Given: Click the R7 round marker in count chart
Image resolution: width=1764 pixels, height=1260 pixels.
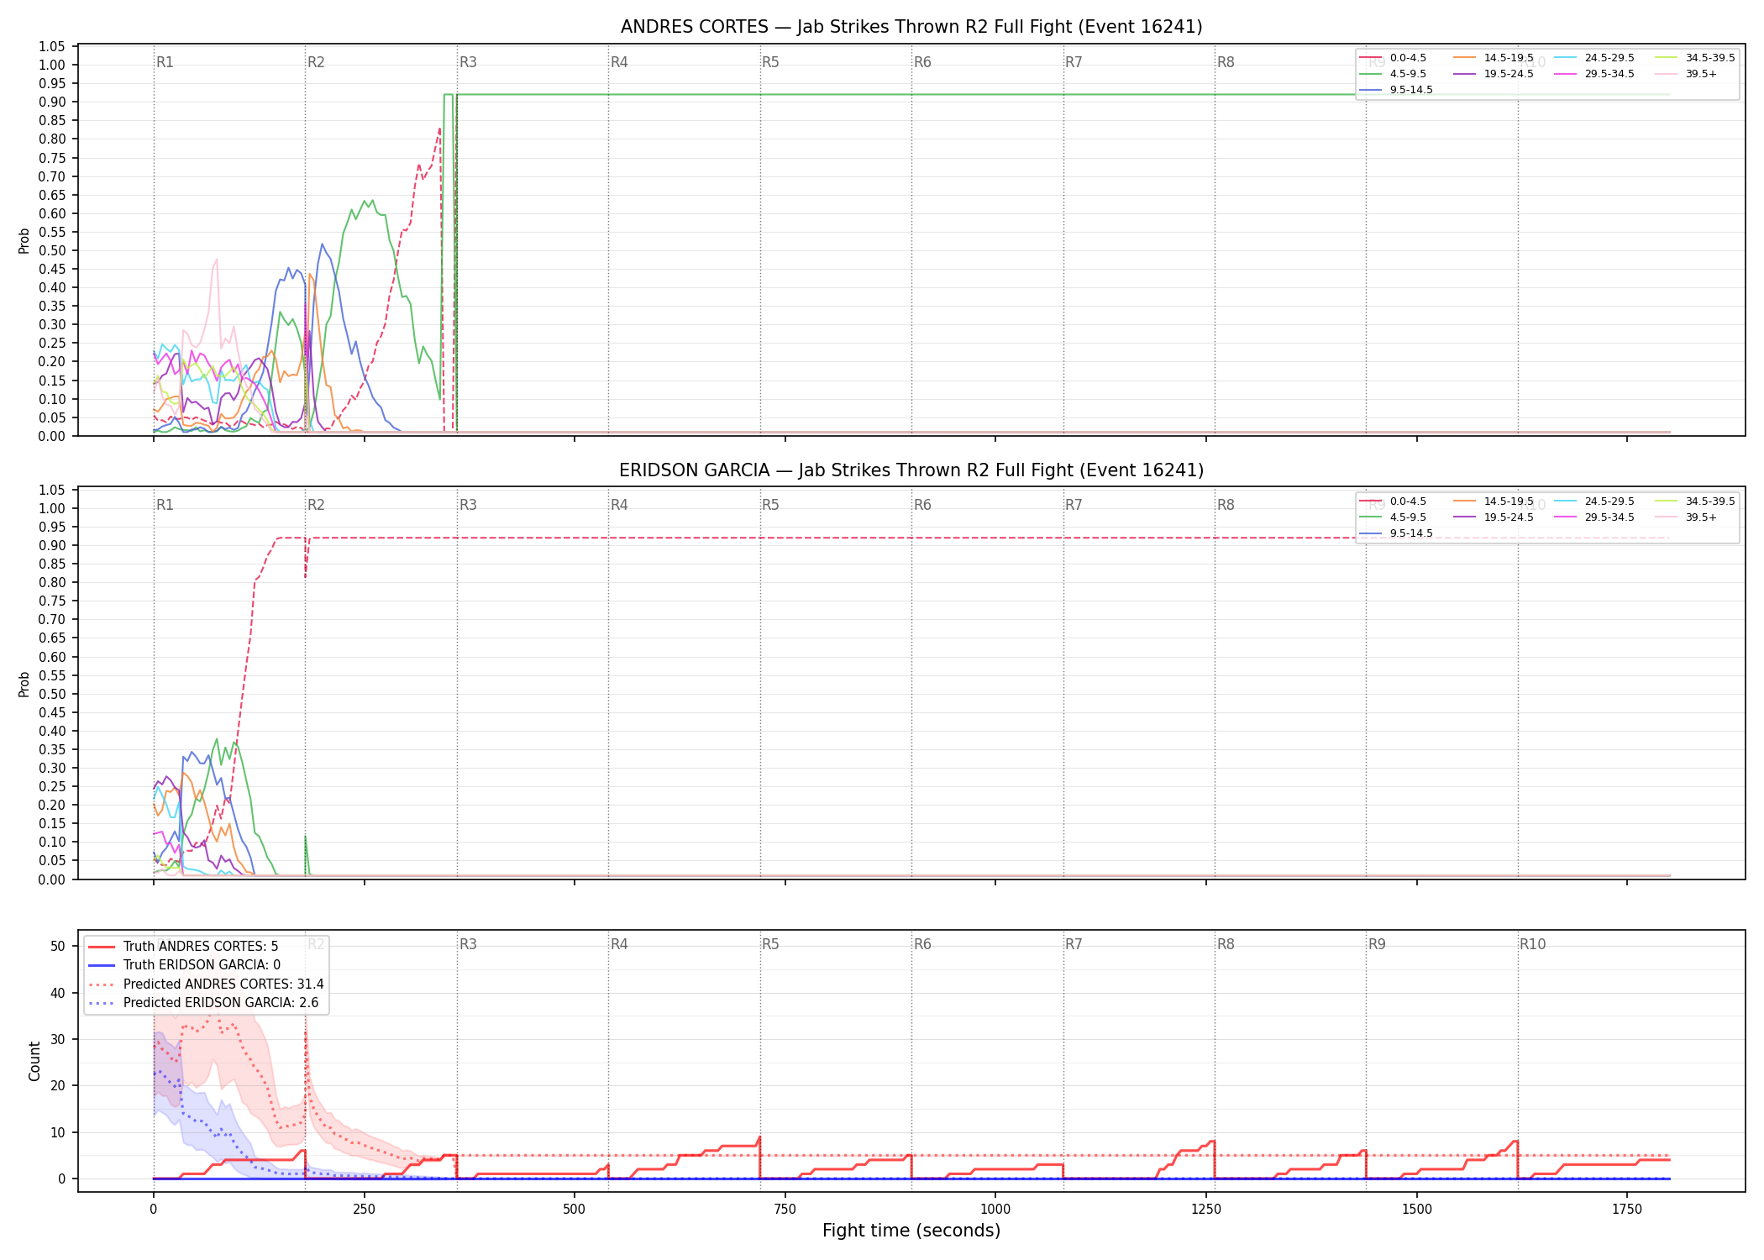Looking at the screenshot, I should click(x=1074, y=944).
